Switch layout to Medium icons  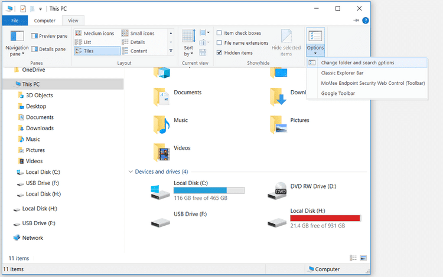[x=95, y=33]
